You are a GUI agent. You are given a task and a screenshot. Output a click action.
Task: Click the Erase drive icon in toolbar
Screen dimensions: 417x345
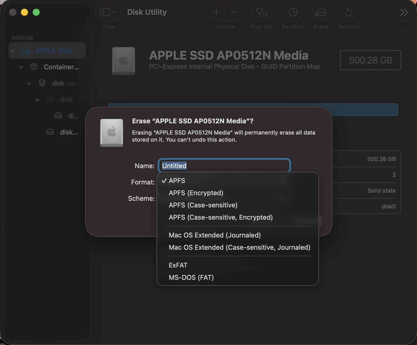pyautogui.click(x=321, y=12)
